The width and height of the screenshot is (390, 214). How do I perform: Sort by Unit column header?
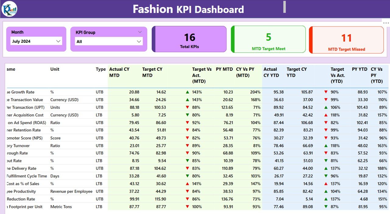55,69
